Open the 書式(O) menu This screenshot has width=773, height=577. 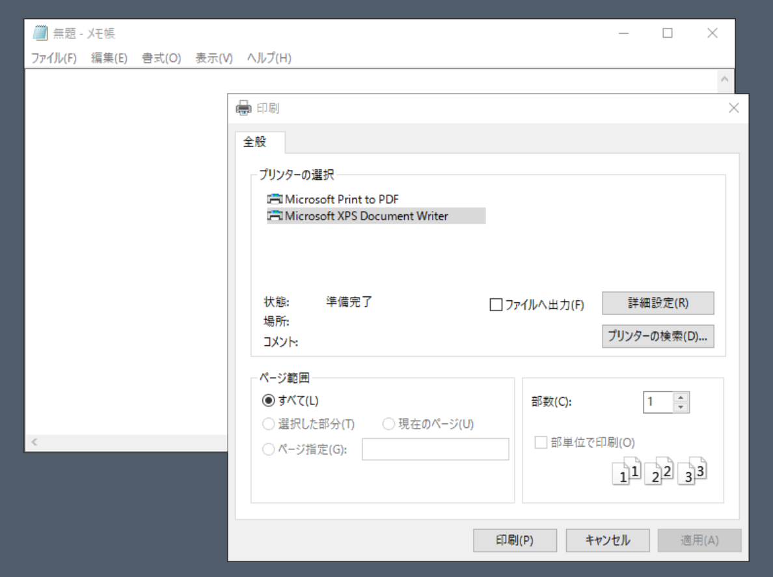[x=161, y=58]
